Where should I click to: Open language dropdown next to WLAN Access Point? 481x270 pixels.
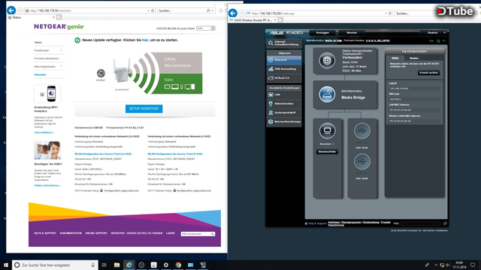click(x=205, y=28)
